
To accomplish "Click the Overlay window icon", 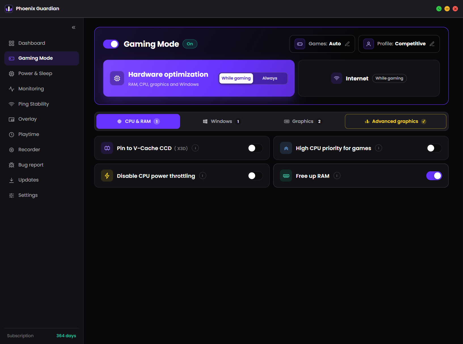I will pos(12,119).
